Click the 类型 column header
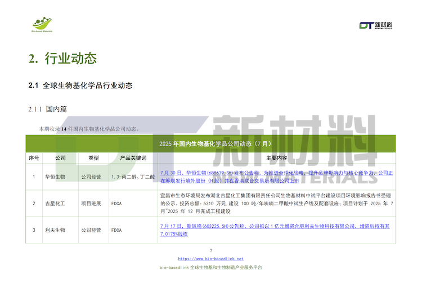The height and width of the screenshot is (298, 422). pyautogui.click(x=93, y=158)
